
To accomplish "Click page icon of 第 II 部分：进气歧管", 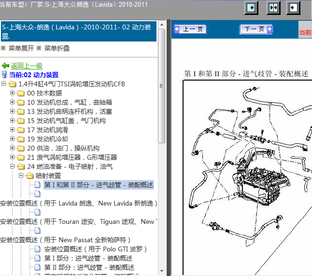I will [x=38, y=267].
